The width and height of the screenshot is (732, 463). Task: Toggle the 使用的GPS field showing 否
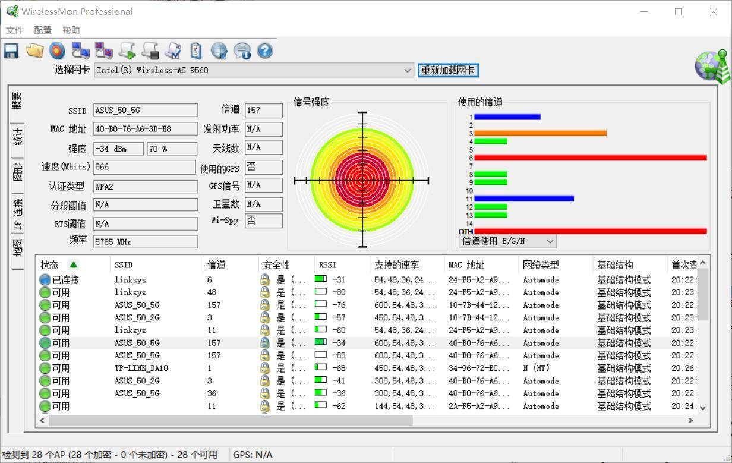(263, 167)
